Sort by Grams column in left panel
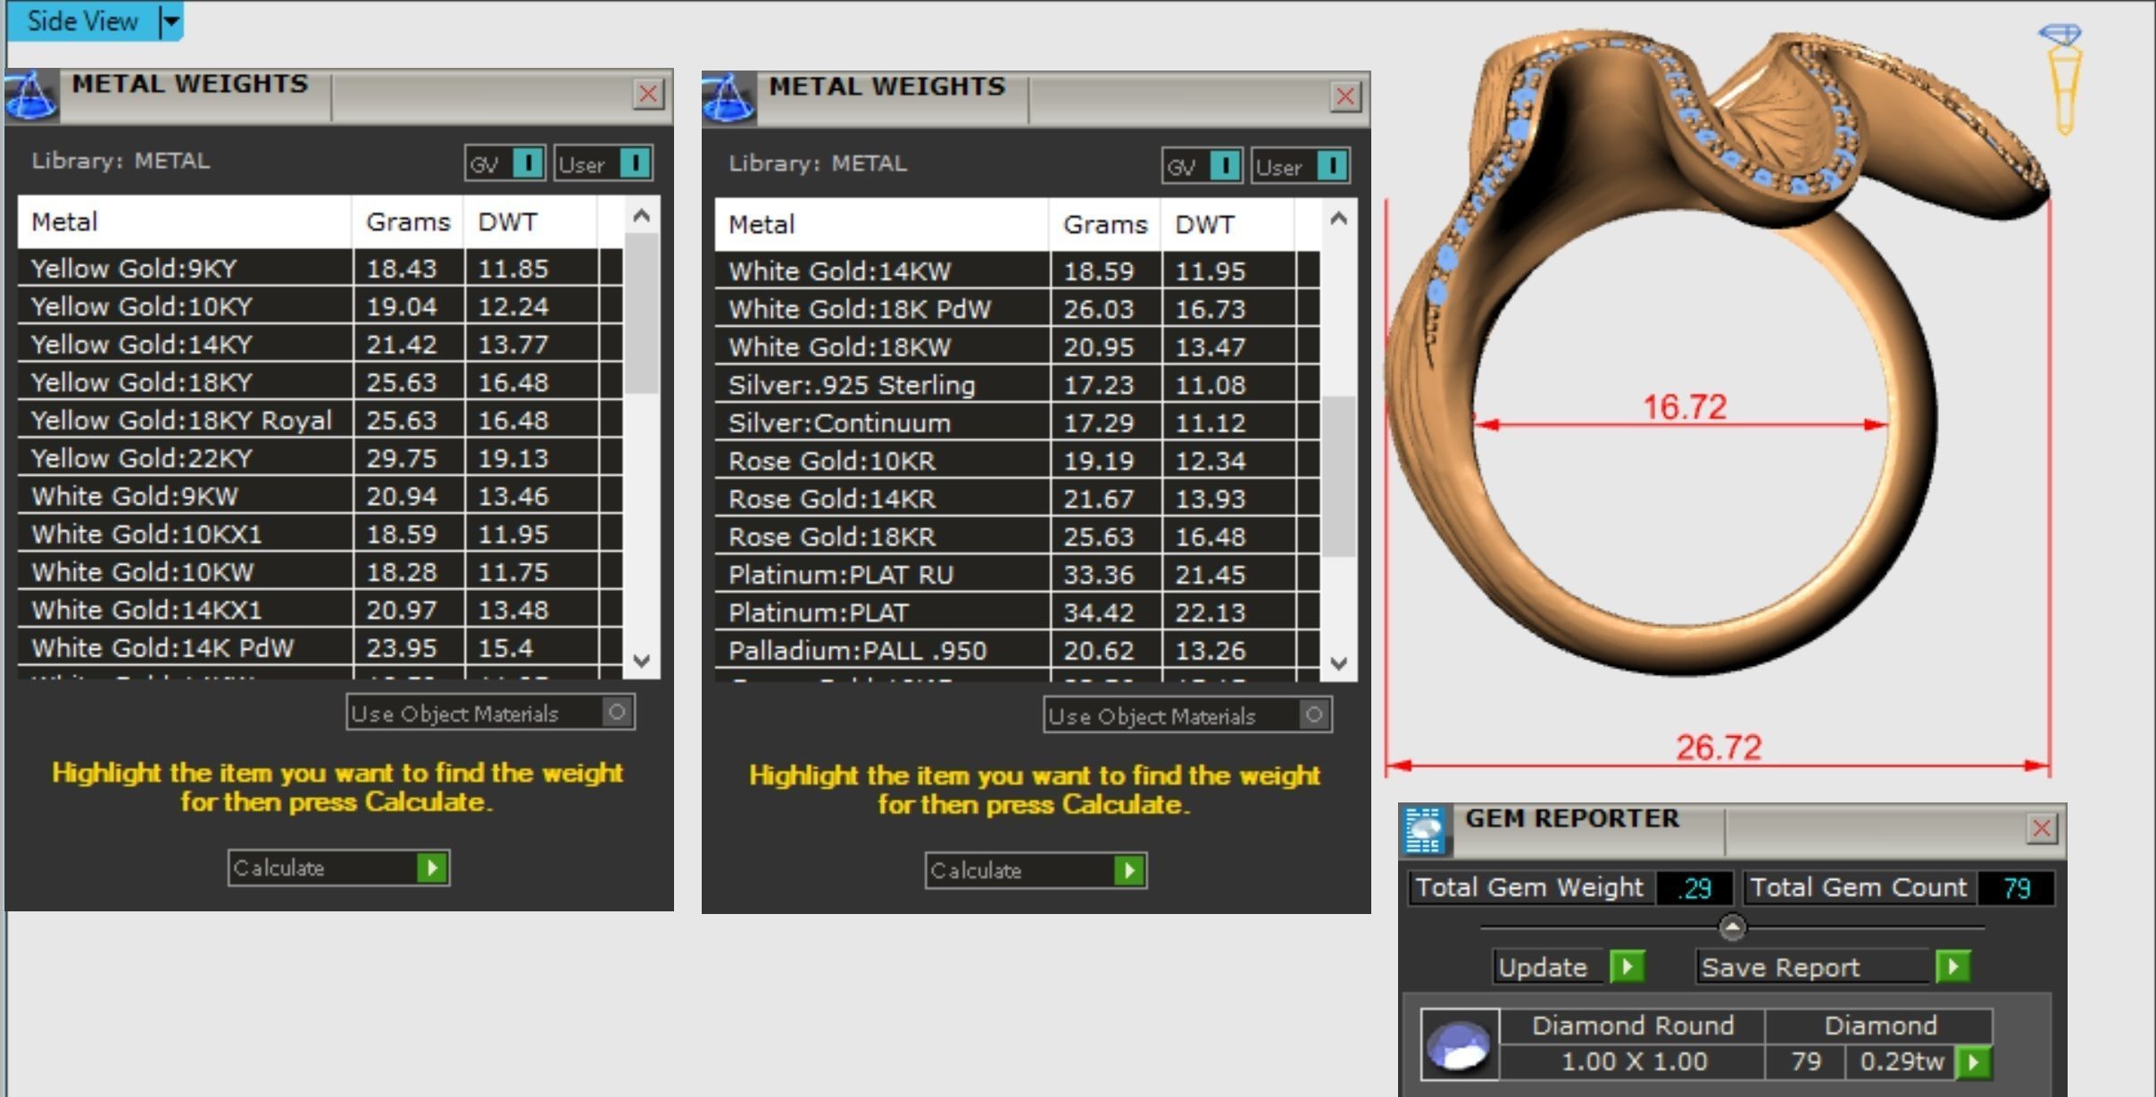The image size is (2156, 1097). (408, 221)
